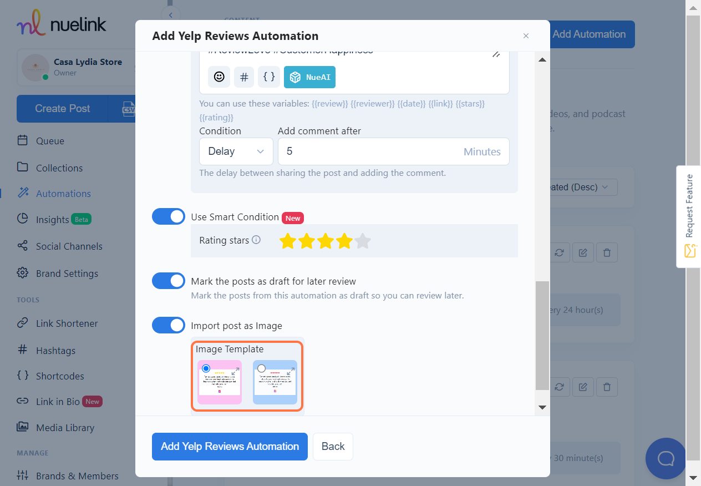
Task: Click trash icon on the 30 minute(s) automation card
Action: 607,387
